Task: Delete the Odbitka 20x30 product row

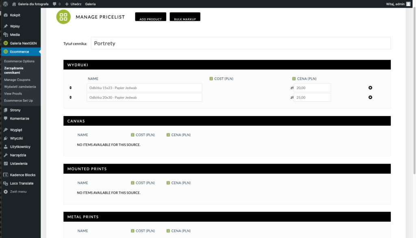Action: (x=370, y=97)
